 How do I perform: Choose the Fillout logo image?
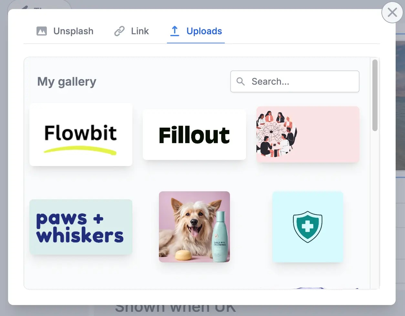pyautogui.click(x=194, y=134)
